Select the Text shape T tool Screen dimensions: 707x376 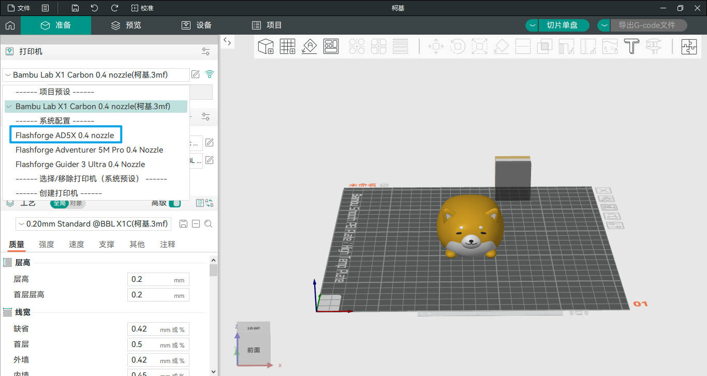click(x=631, y=47)
